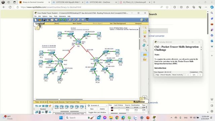Click Reset Activity button
This screenshot has height=121, width=215.
pos(178,75)
